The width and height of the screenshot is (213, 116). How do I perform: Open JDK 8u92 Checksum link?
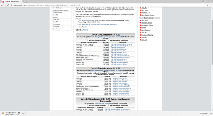(85, 31)
